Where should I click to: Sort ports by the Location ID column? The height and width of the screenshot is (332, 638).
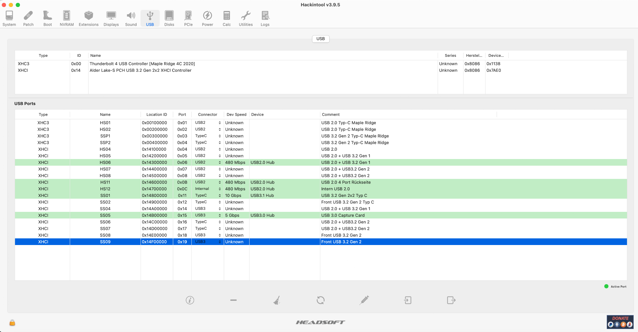pyautogui.click(x=157, y=115)
